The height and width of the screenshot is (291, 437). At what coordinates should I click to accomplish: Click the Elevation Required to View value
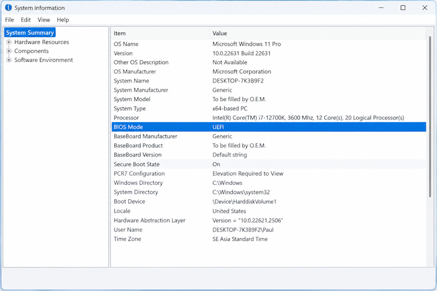[x=248, y=173]
